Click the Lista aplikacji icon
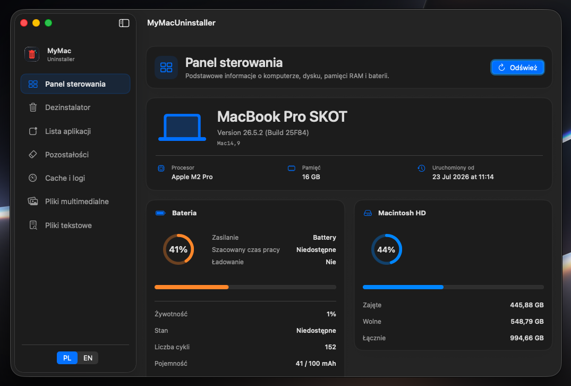 point(33,131)
